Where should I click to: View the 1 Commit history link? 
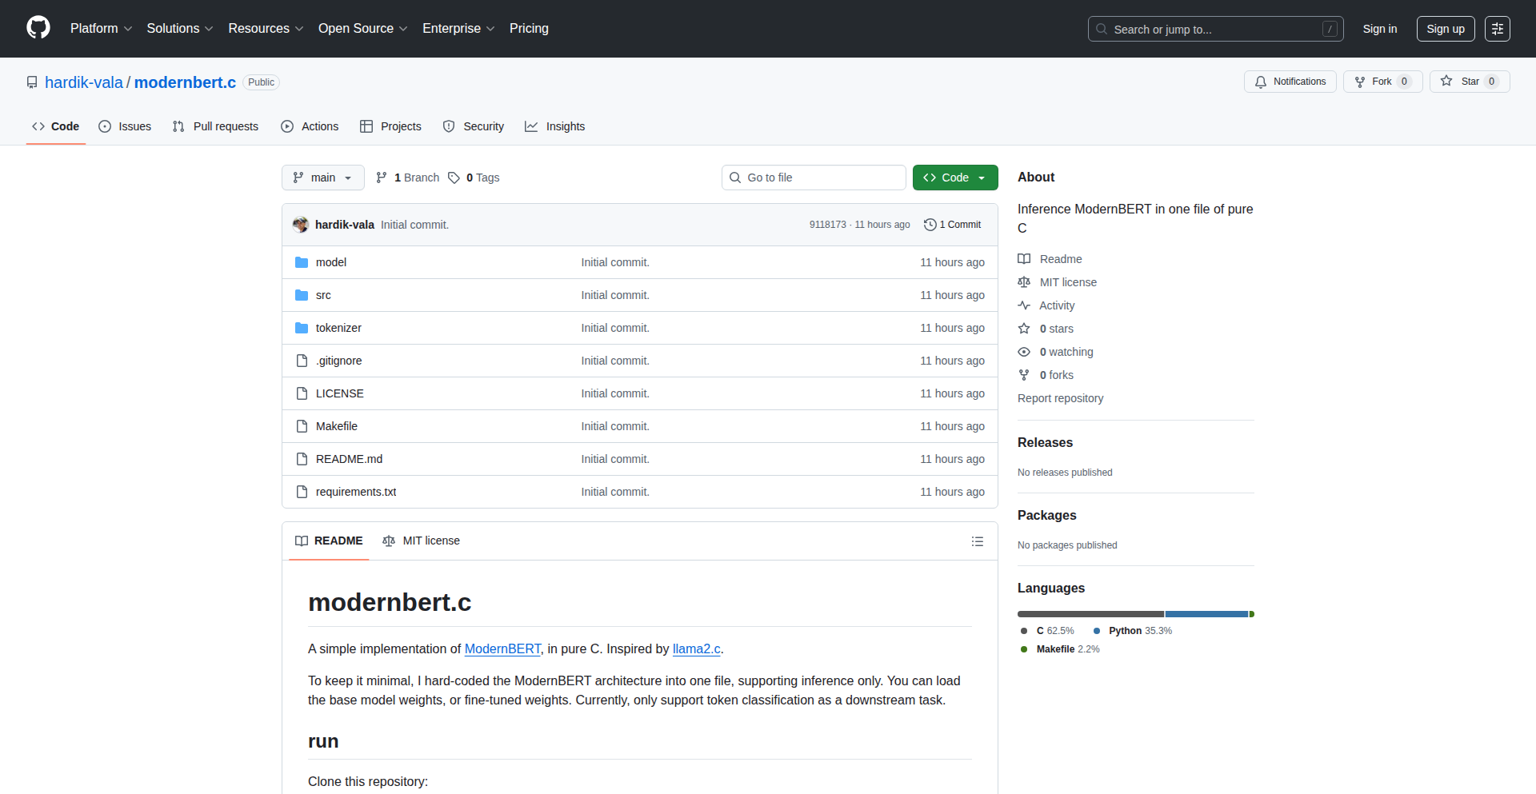[x=952, y=225]
